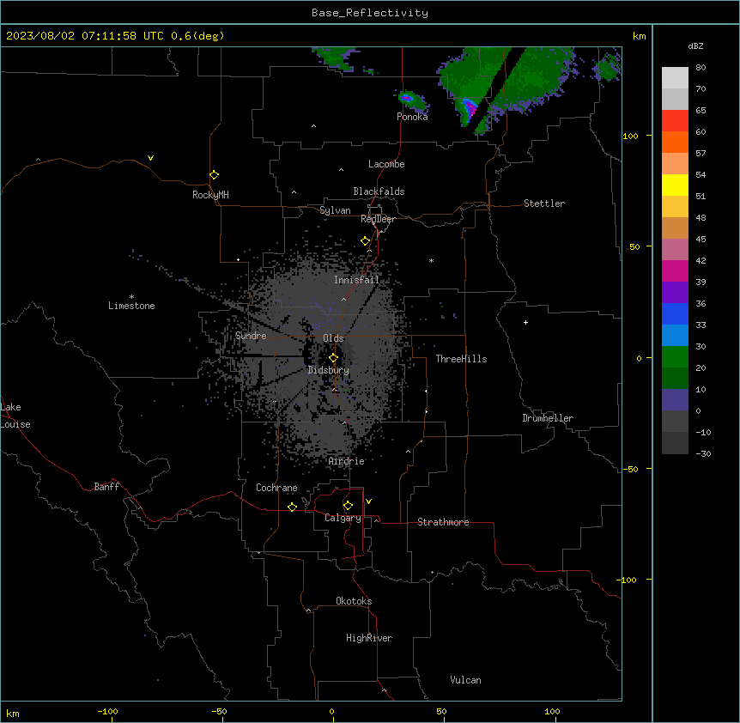The width and height of the screenshot is (740, 723).
Task: Click the Limestone label
Action: (131, 306)
